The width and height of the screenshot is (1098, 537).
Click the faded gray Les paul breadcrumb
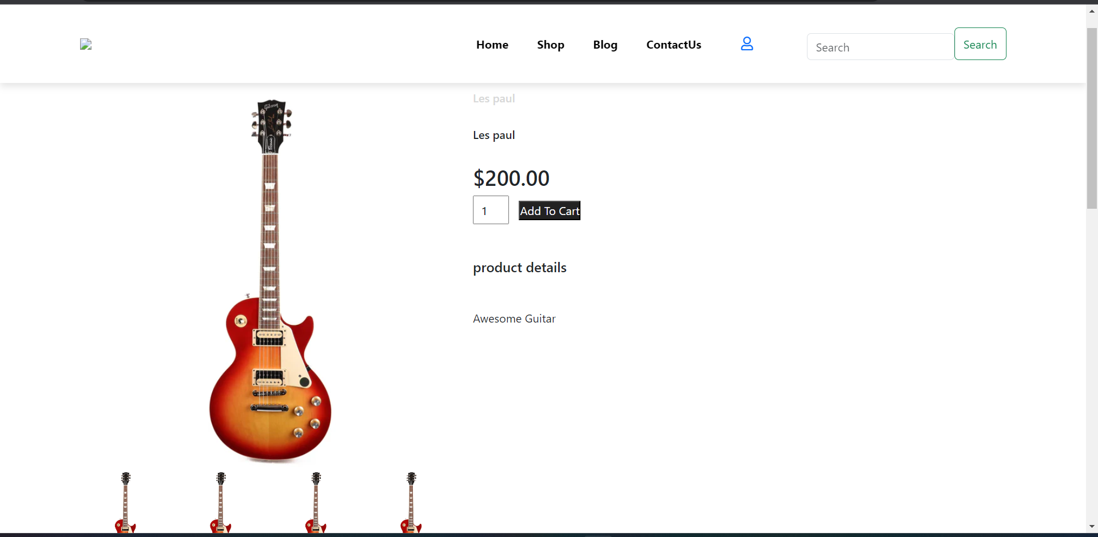pos(494,98)
